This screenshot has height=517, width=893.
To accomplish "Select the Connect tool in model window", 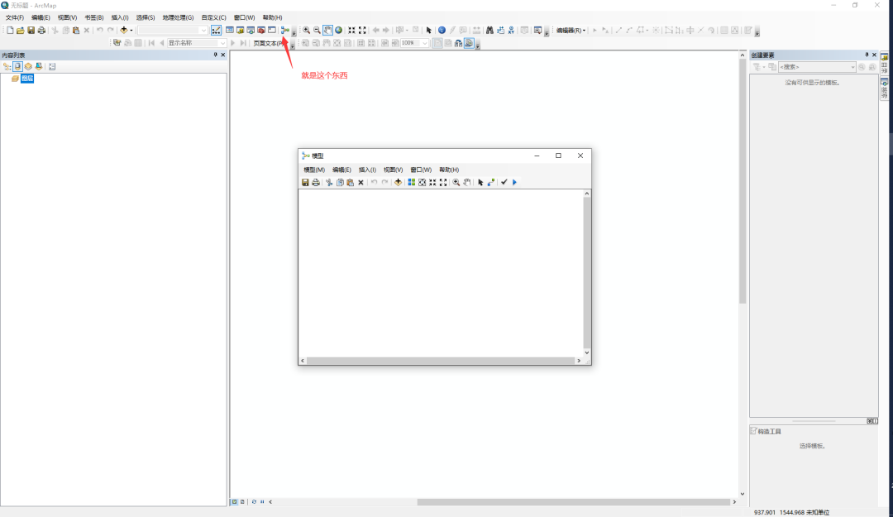I will [x=491, y=182].
